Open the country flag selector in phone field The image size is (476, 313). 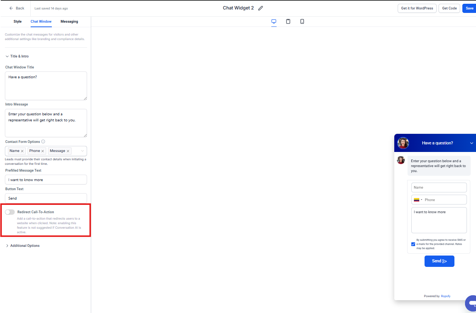coord(418,200)
